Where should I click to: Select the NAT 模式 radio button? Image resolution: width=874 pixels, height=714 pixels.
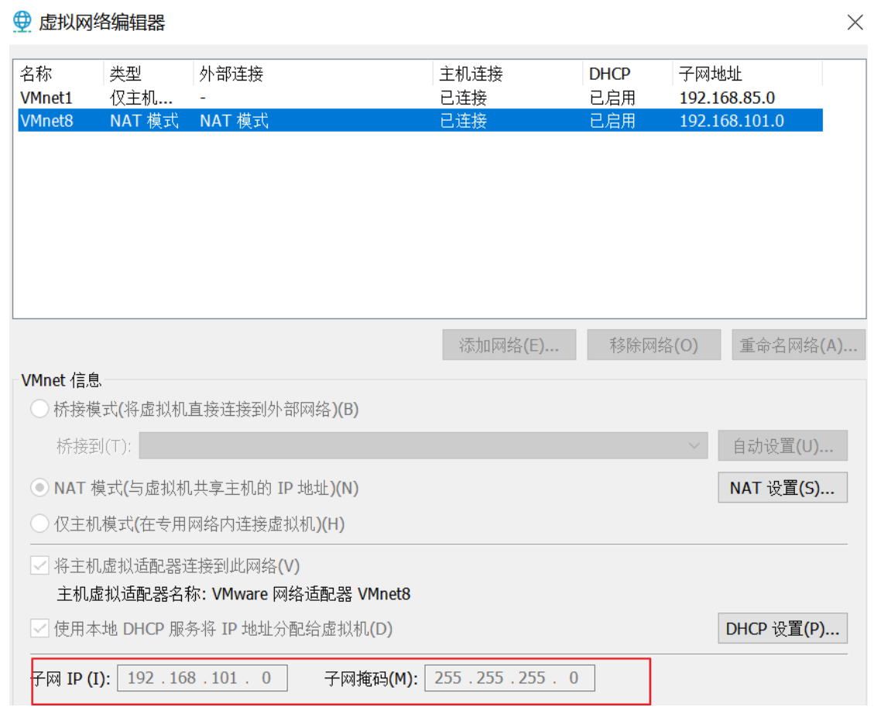tap(39, 489)
